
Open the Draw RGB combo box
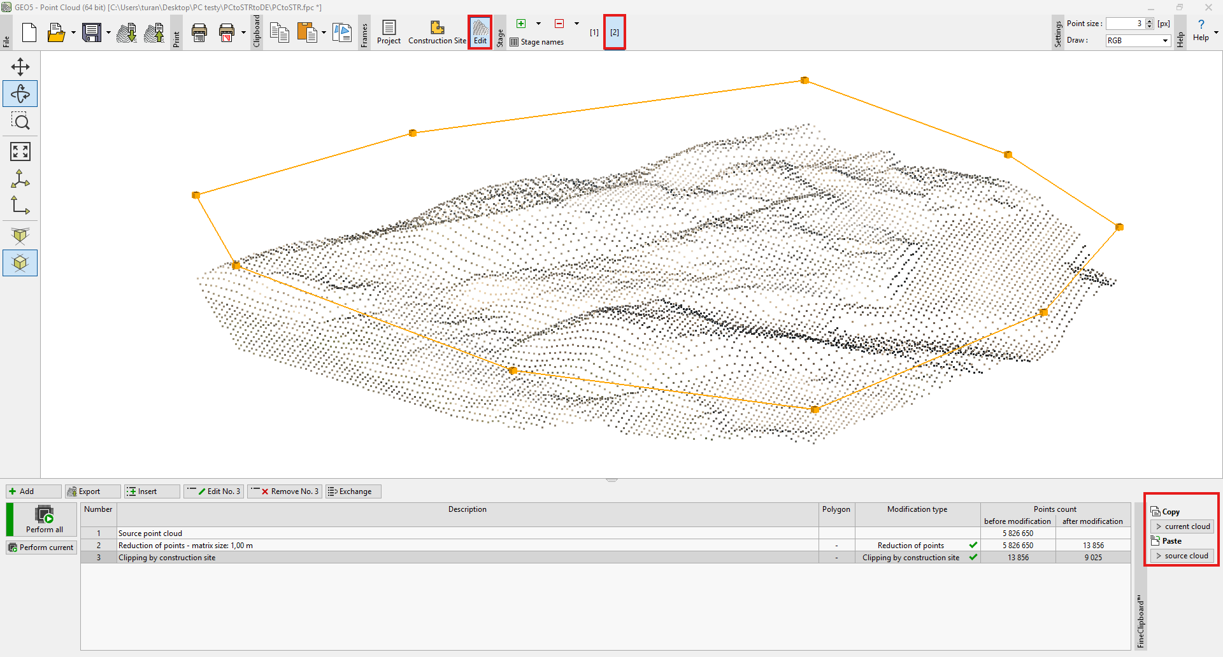click(1138, 41)
